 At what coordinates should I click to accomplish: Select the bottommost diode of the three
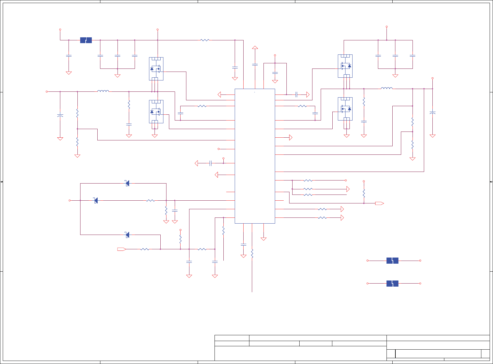[x=127, y=235]
